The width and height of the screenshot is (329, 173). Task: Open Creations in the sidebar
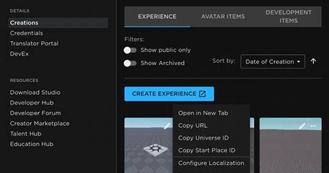58,23
